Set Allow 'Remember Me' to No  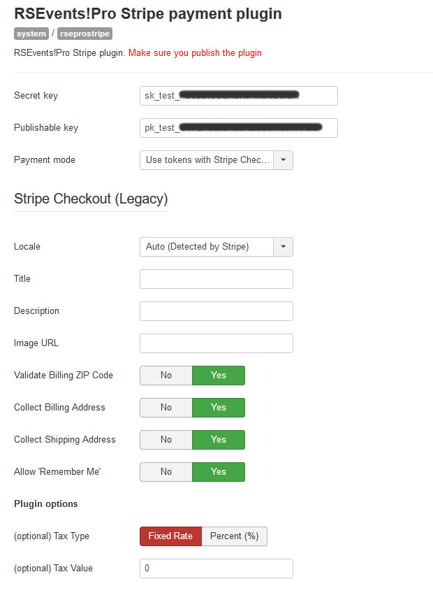166,472
